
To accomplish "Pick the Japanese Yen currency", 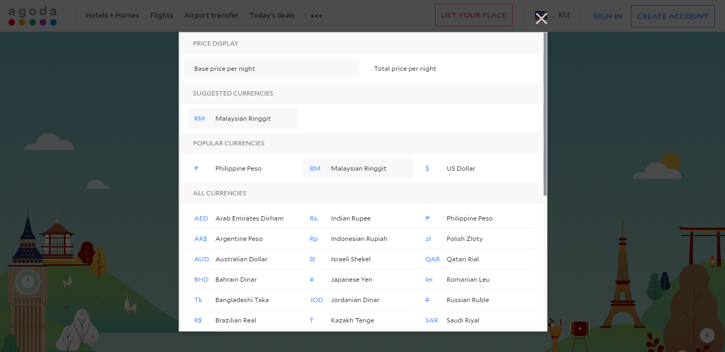I will (351, 280).
